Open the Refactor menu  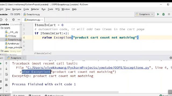35,9
